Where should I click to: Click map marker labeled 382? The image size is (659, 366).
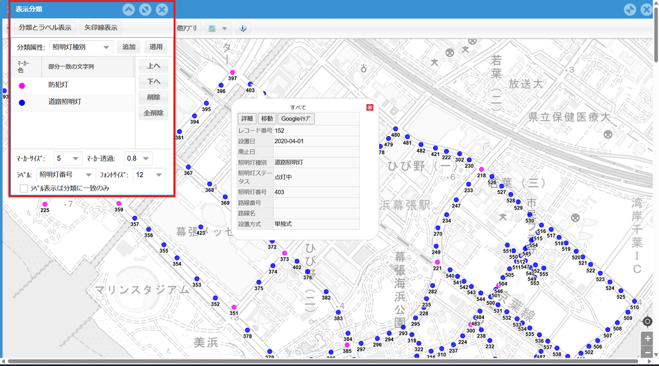pos(326,292)
